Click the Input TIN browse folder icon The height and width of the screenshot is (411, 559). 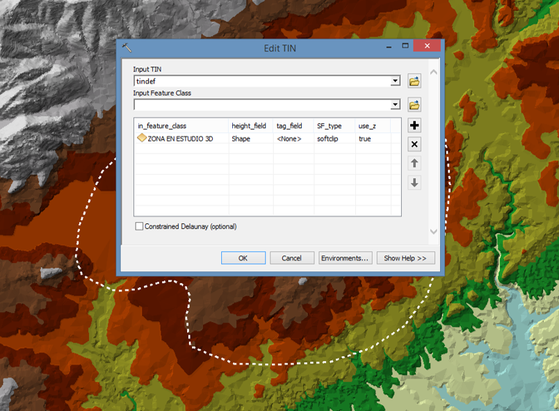[x=414, y=81]
